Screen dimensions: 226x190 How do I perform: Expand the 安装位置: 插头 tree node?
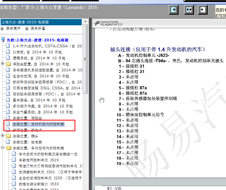point(2,135)
